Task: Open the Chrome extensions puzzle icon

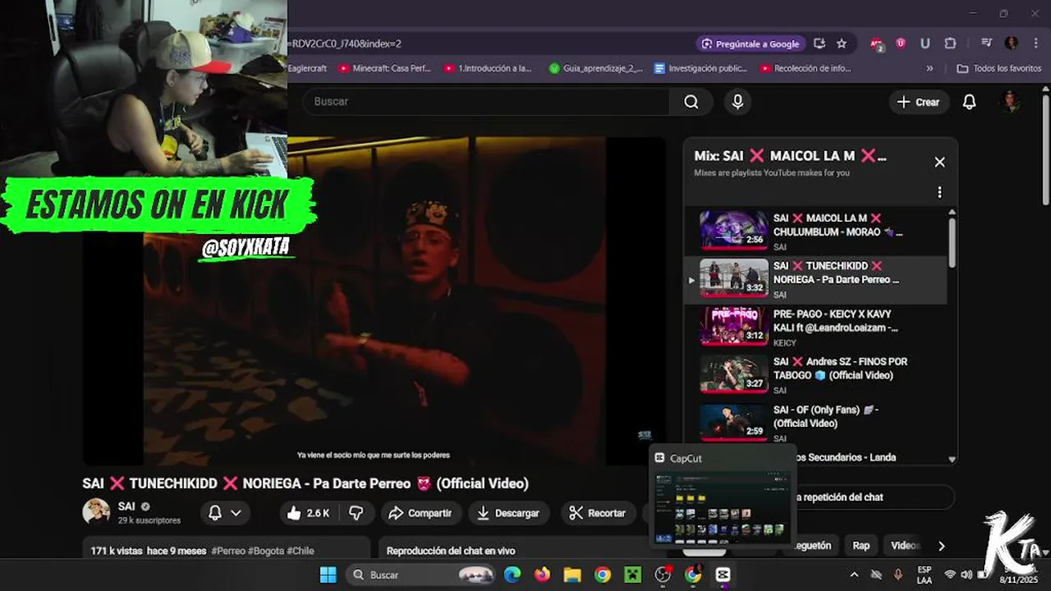Action: pos(950,44)
